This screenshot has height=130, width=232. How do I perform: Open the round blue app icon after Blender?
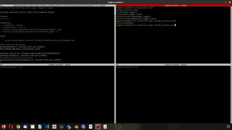(x=83, y=127)
